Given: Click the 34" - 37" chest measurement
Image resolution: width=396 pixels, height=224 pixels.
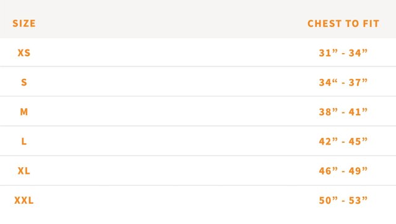Looking at the screenshot, I should point(343,83).
